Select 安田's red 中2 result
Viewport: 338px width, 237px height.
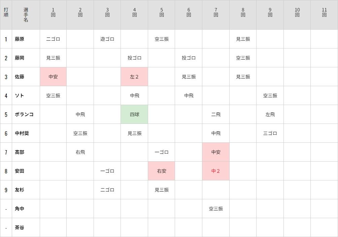(216, 171)
